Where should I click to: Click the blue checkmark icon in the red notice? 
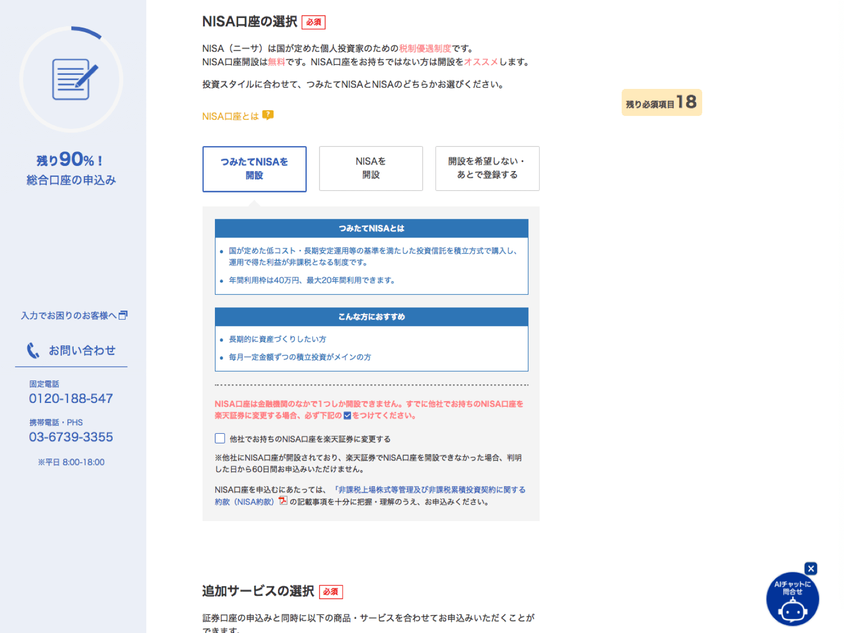click(x=348, y=416)
